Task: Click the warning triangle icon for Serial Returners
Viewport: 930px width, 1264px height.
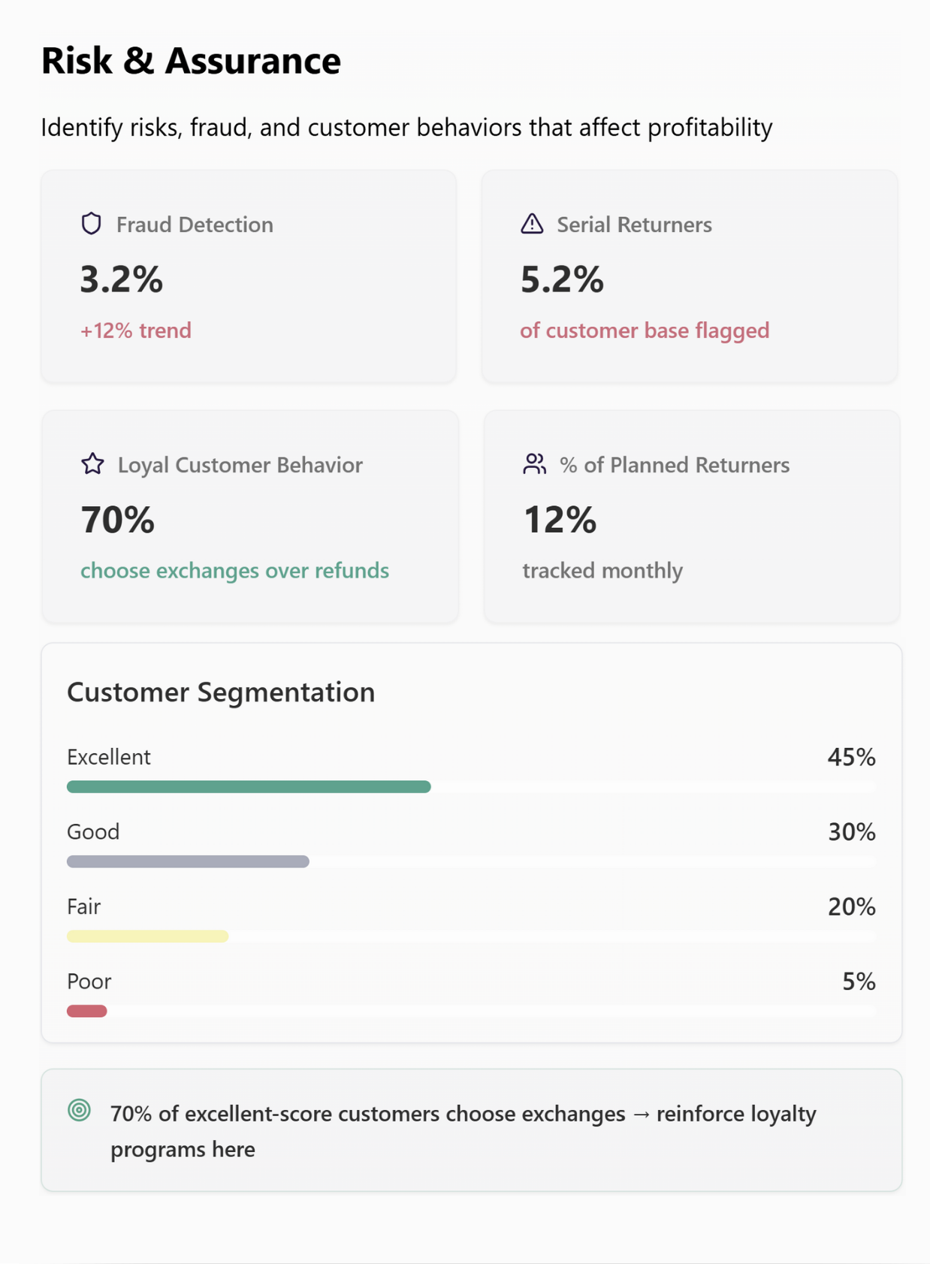Action: (x=532, y=224)
